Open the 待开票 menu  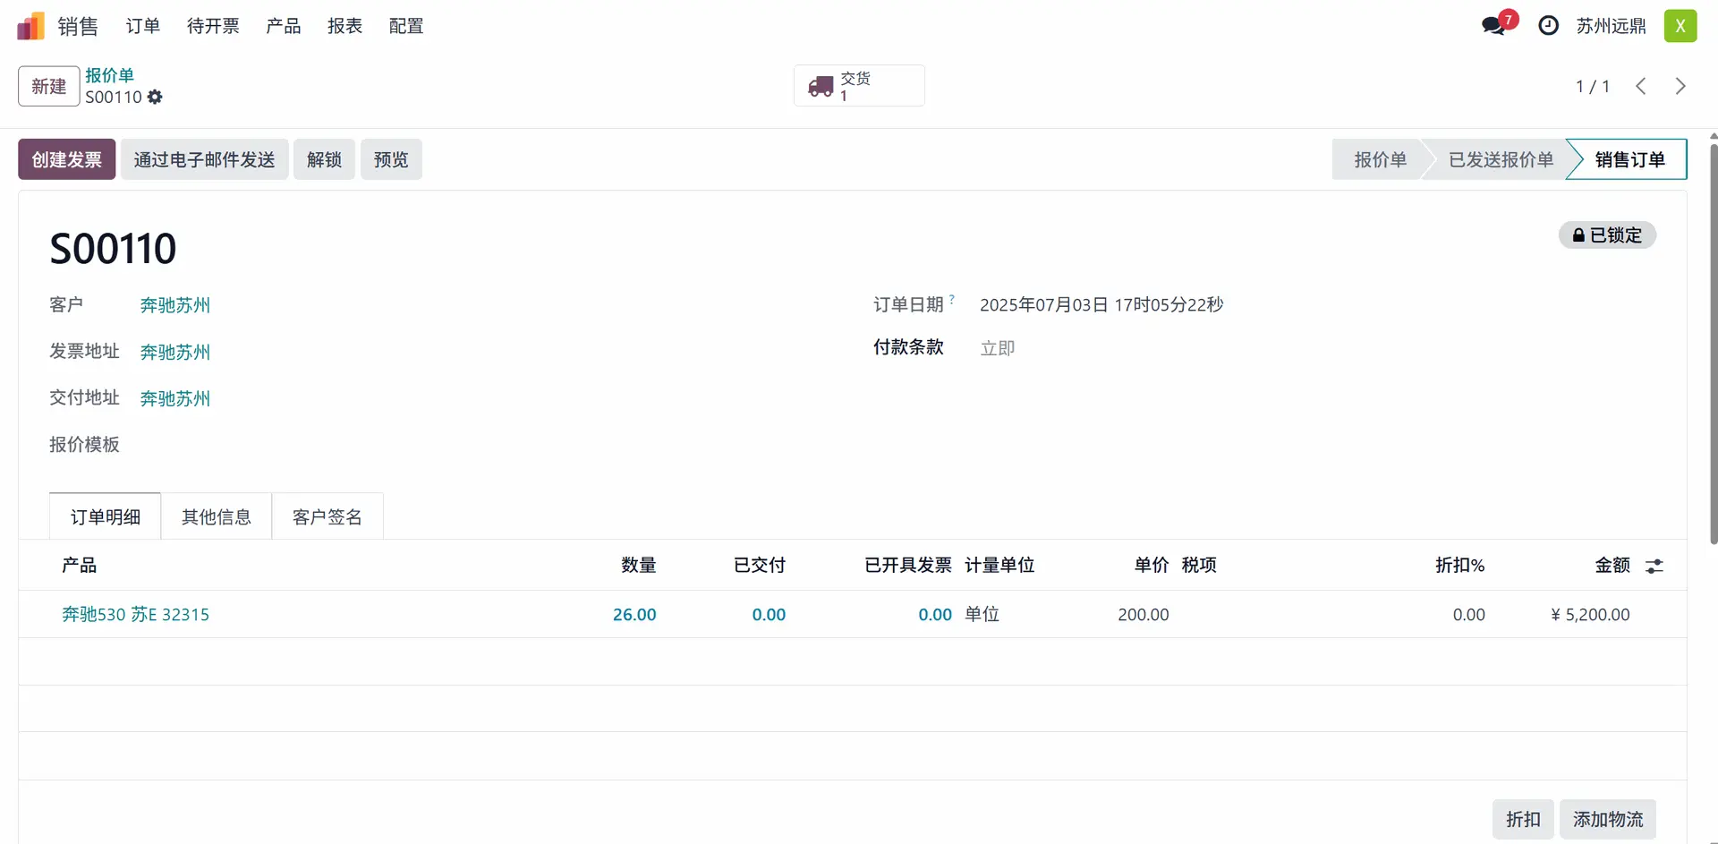point(213,26)
